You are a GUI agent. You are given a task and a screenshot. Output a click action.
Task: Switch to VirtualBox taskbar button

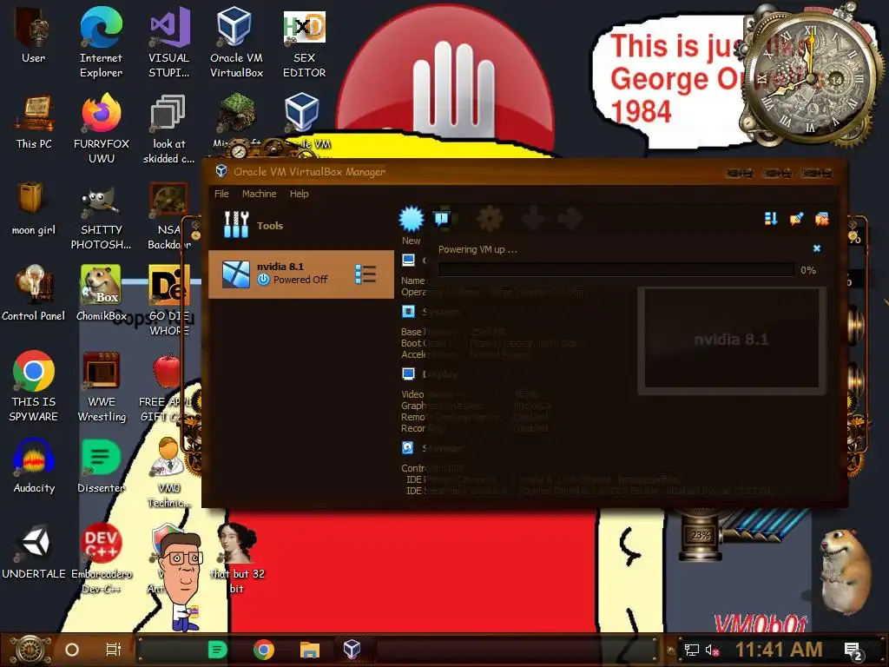tap(352, 650)
